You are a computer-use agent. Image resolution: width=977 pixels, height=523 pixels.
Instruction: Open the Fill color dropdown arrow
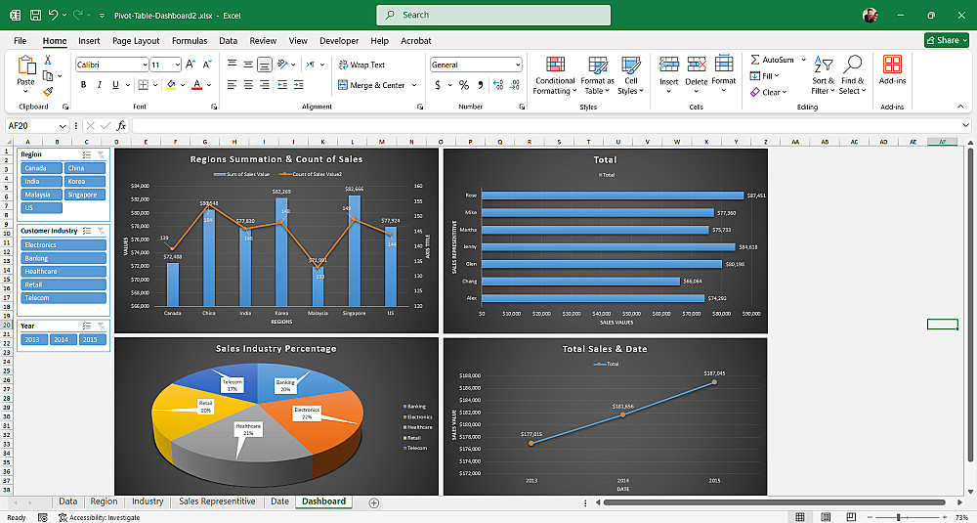pyautogui.click(x=183, y=85)
